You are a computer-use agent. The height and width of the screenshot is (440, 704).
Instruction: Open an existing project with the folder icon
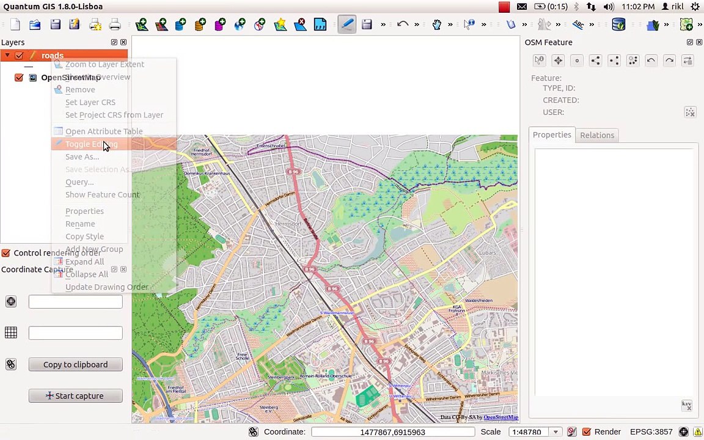pyautogui.click(x=35, y=24)
